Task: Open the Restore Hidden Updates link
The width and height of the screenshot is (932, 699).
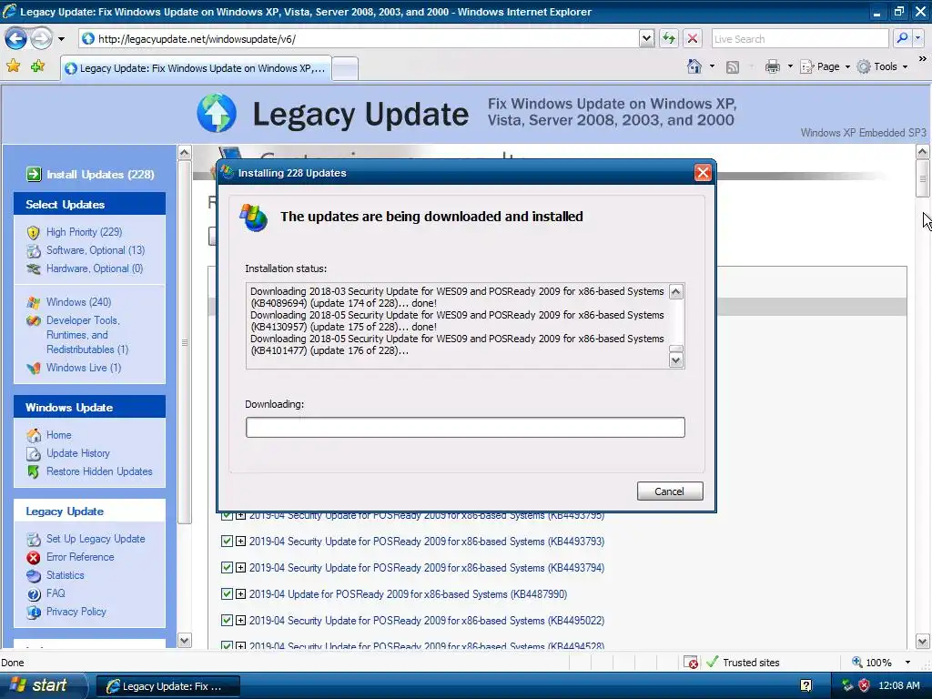Action: point(99,472)
